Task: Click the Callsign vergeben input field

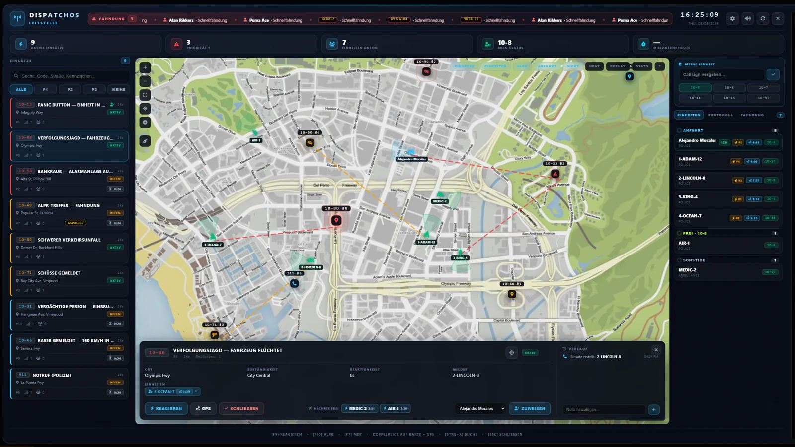Action: [x=721, y=74]
